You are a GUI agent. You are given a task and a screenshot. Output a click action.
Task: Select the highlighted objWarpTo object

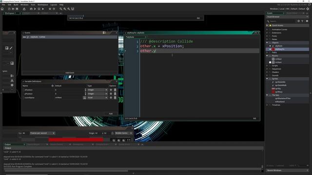point(279,49)
